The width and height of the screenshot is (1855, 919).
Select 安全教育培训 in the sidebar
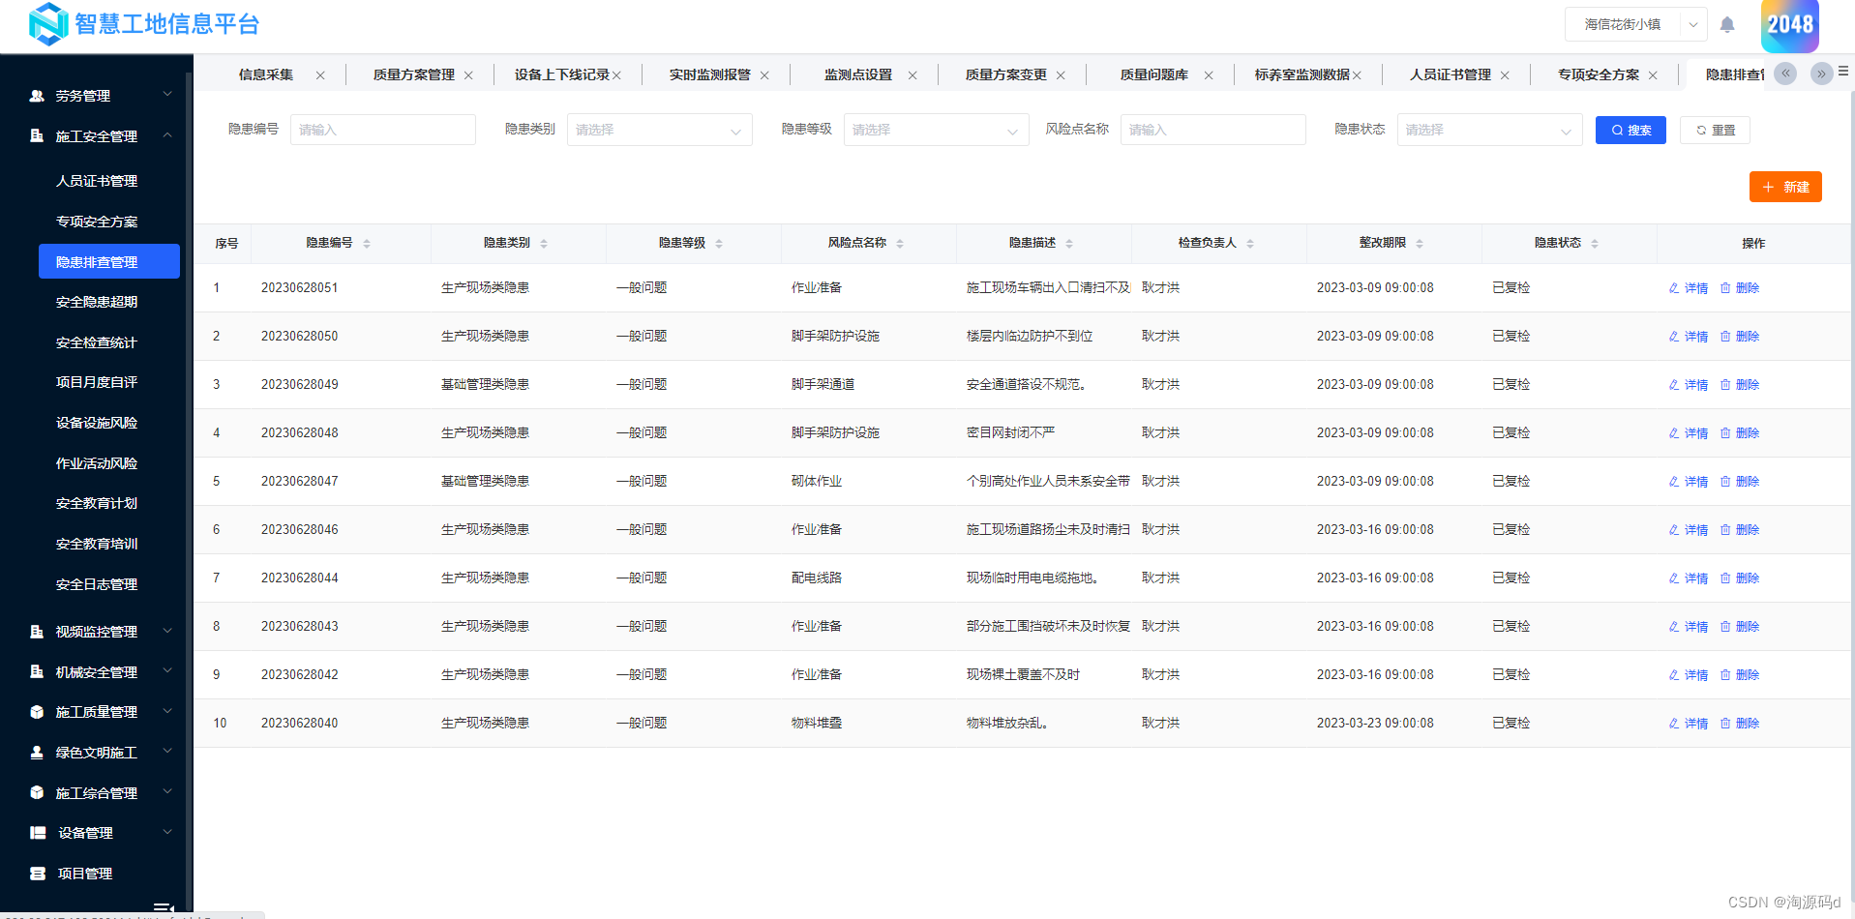[x=97, y=544]
